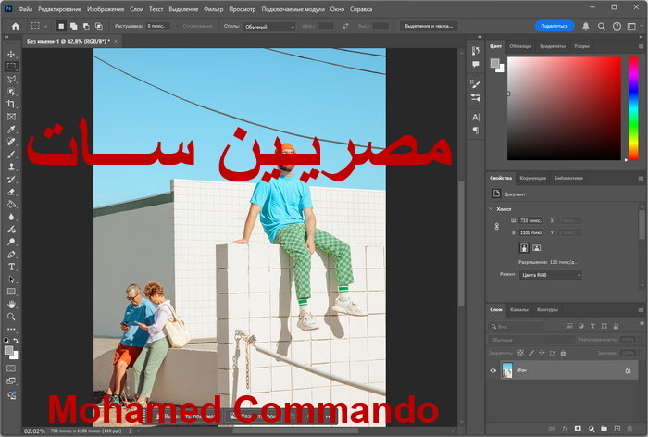The height and width of the screenshot is (437, 648).
Task: Click the Поделиться button
Action: click(555, 27)
